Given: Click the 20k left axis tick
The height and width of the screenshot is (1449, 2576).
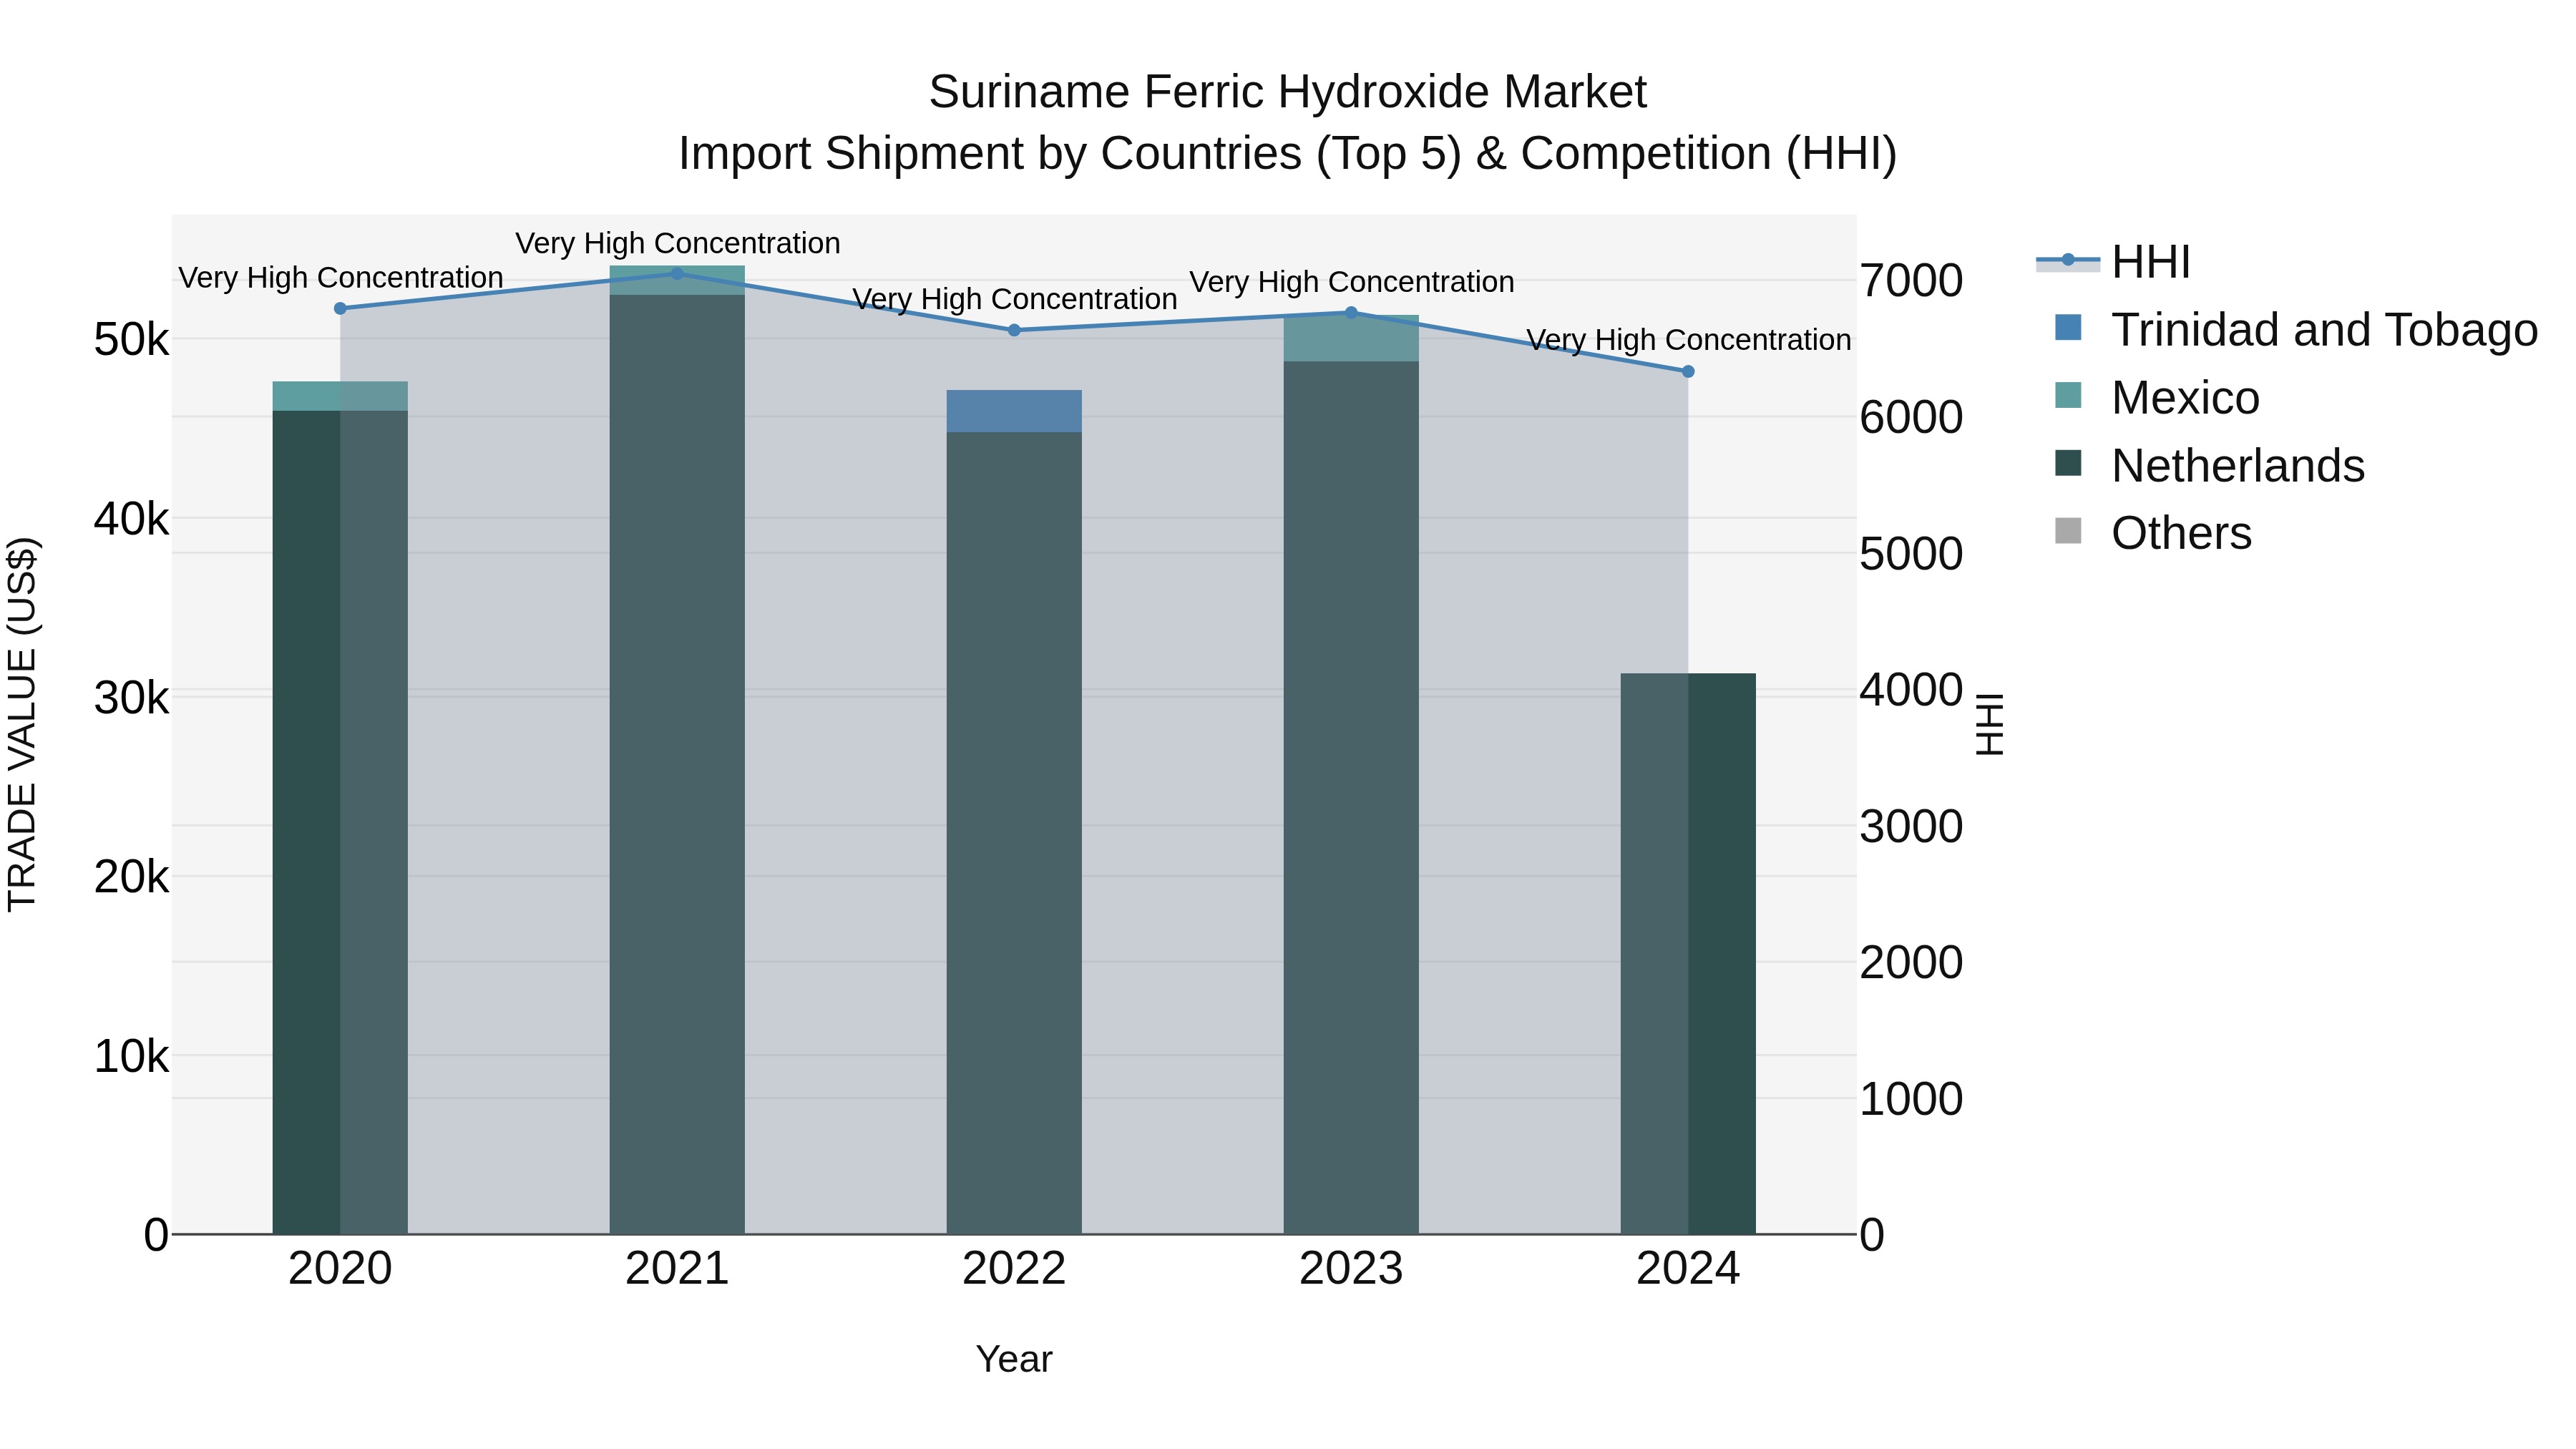Looking at the screenshot, I should [131, 877].
